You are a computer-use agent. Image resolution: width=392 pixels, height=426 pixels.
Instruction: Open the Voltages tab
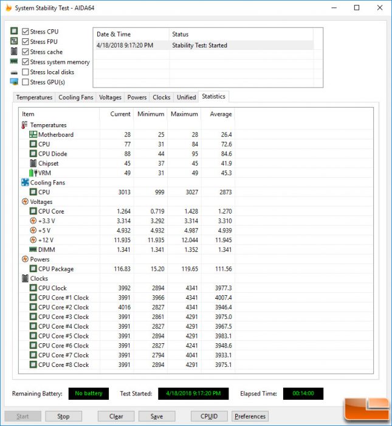[110, 97]
